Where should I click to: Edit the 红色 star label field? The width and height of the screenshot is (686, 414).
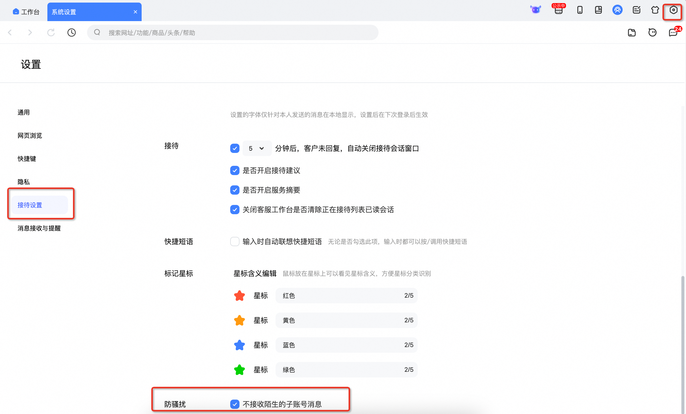coord(347,296)
